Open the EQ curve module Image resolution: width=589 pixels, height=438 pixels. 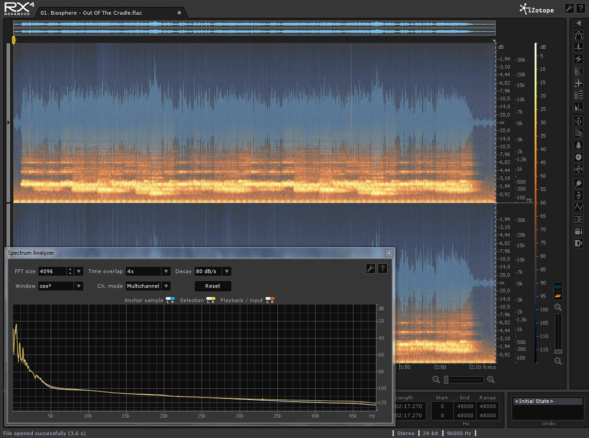coord(579,207)
